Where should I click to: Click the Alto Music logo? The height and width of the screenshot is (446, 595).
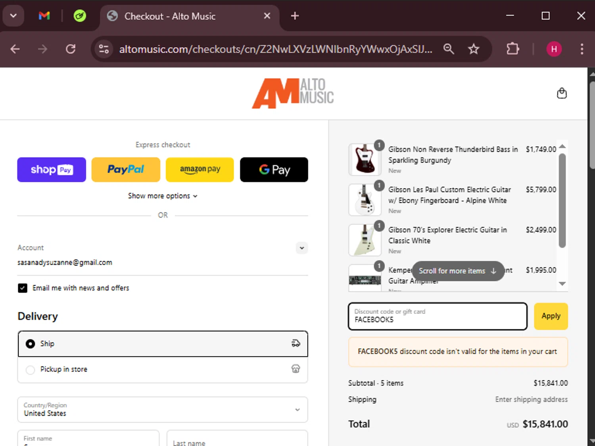[x=293, y=93]
